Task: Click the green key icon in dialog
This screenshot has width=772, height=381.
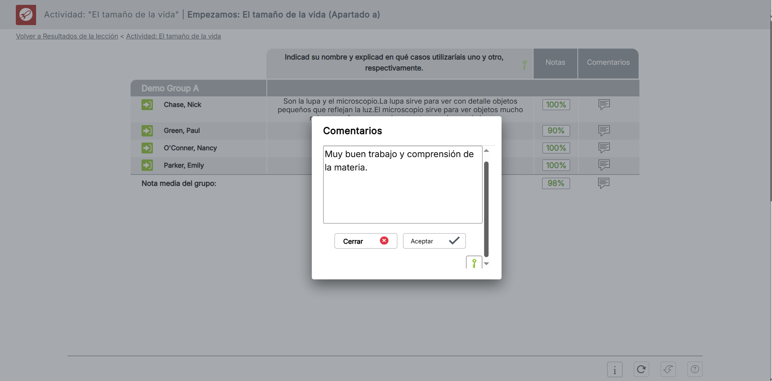Action: tap(474, 263)
